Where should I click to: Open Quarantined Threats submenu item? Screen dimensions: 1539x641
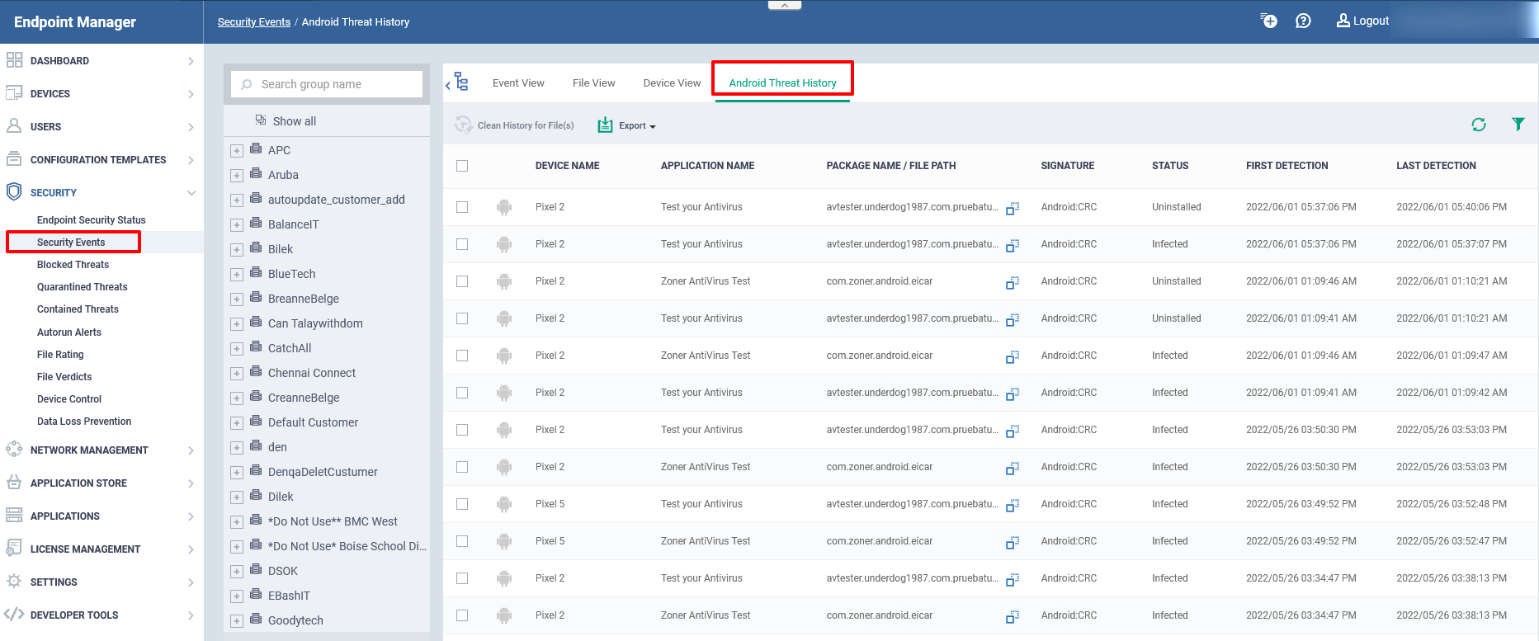[83, 287]
